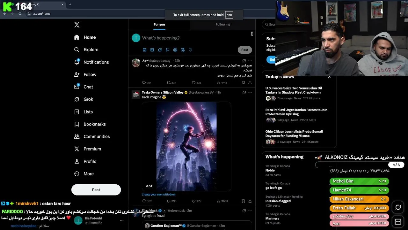Share the Tesla Owners post
Screen dimensions: 408x230
pos(250,201)
